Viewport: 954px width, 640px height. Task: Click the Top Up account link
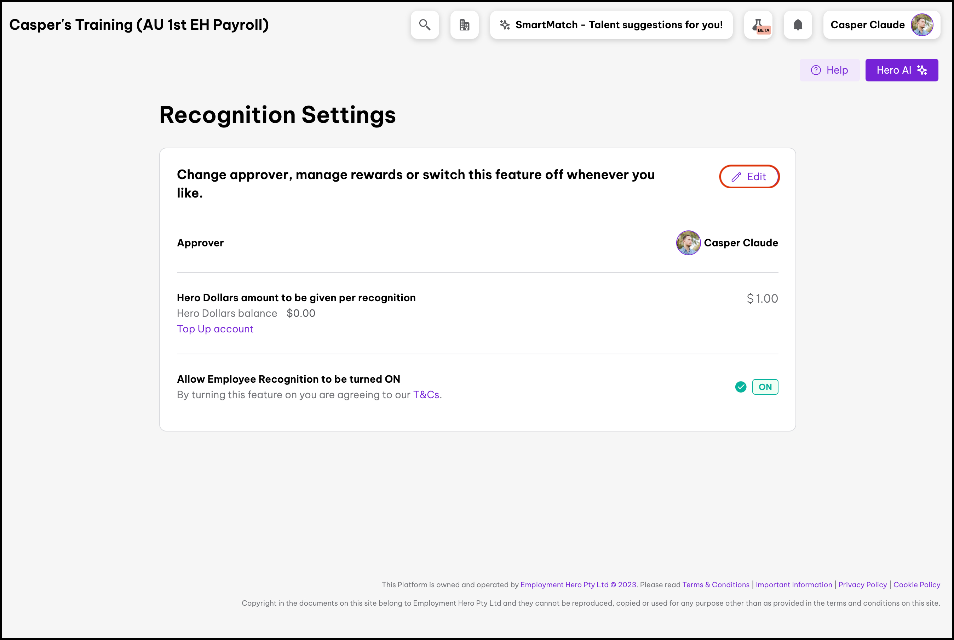tap(215, 329)
